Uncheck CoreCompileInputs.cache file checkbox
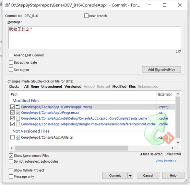 [12, 118]
